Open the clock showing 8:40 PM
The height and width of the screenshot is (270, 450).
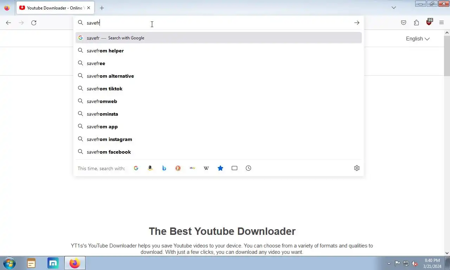432,263
